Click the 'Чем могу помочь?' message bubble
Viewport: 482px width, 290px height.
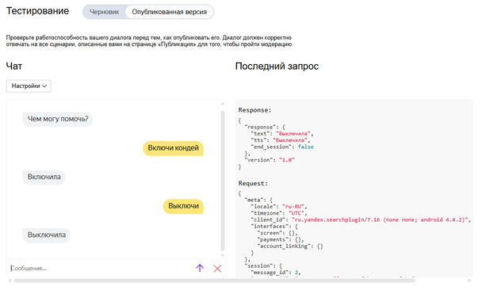[x=58, y=119]
